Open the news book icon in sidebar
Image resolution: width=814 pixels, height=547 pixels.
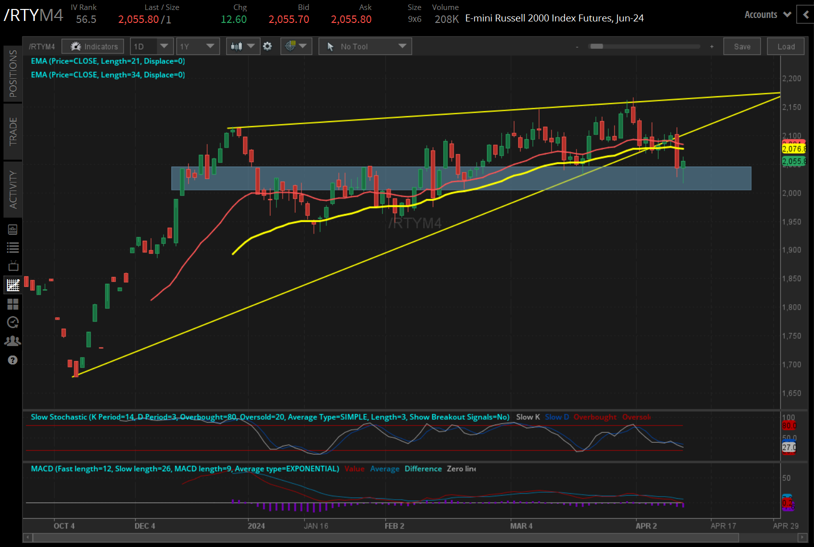(12, 229)
